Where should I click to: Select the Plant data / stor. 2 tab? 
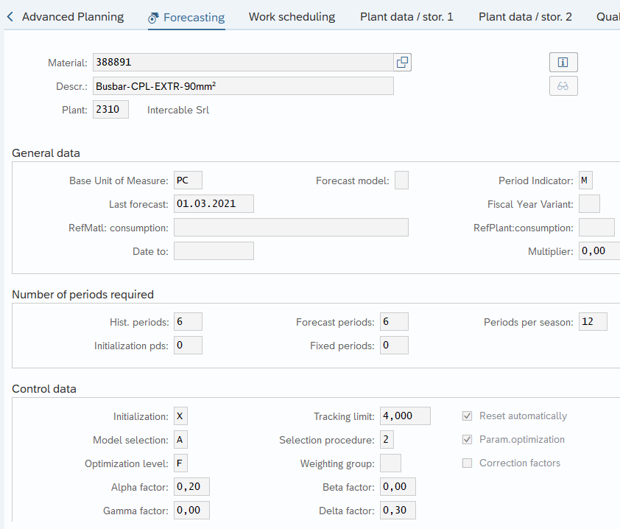pos(525,17)
